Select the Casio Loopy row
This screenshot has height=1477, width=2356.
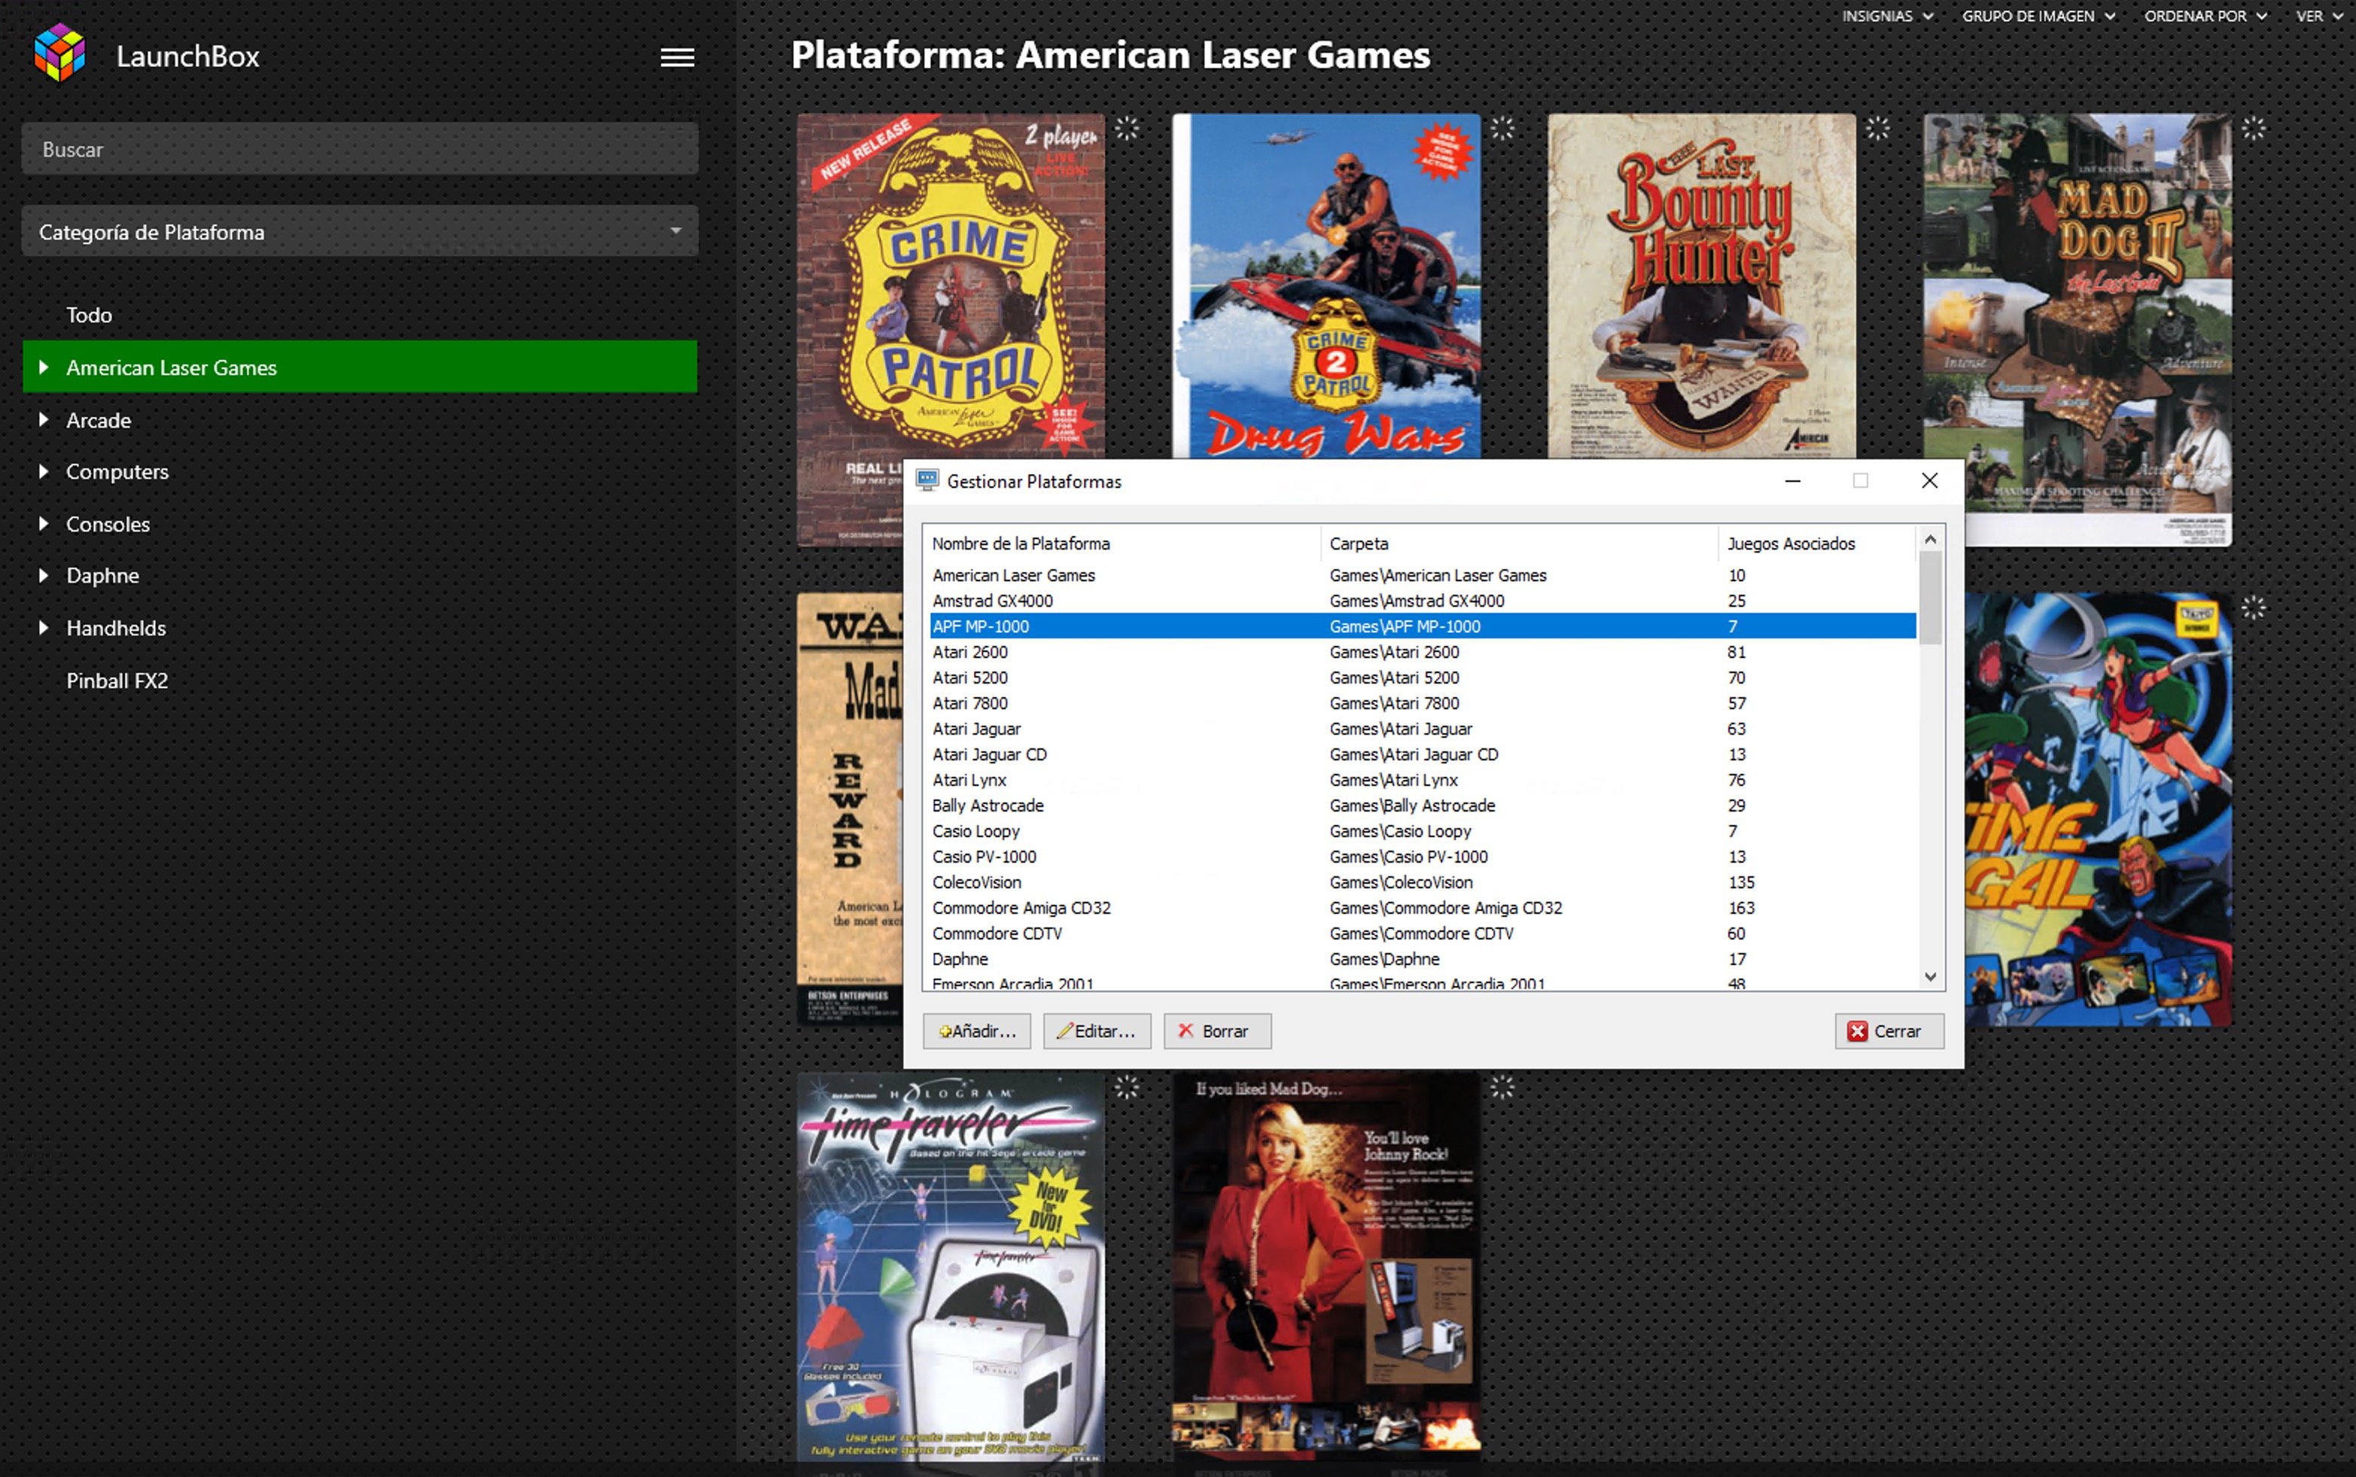(1422, 831)
